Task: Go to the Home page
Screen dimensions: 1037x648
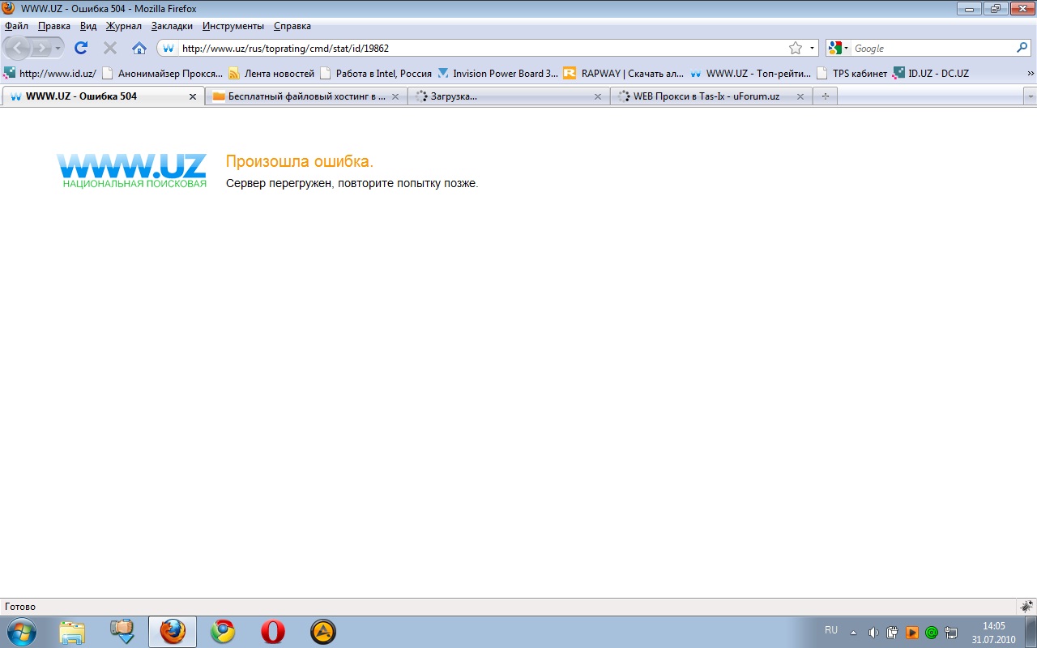Action: [139, 48]
